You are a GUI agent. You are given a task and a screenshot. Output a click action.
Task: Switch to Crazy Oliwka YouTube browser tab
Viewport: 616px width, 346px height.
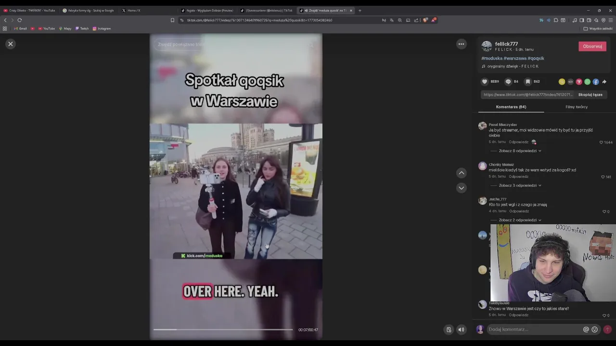[x=29, y=10]
